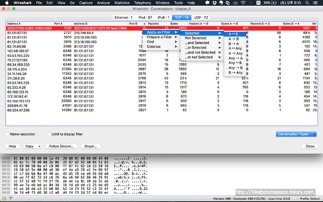Expand the Colorize submenu
This screenshot has height=202, width=323.
point(161,47)
